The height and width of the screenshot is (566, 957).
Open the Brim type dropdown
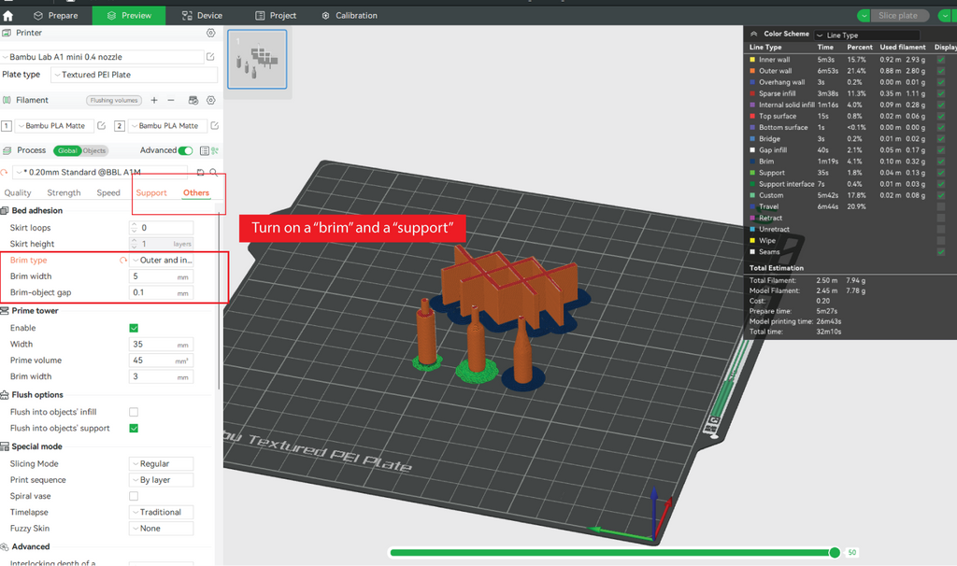(162, 261)
